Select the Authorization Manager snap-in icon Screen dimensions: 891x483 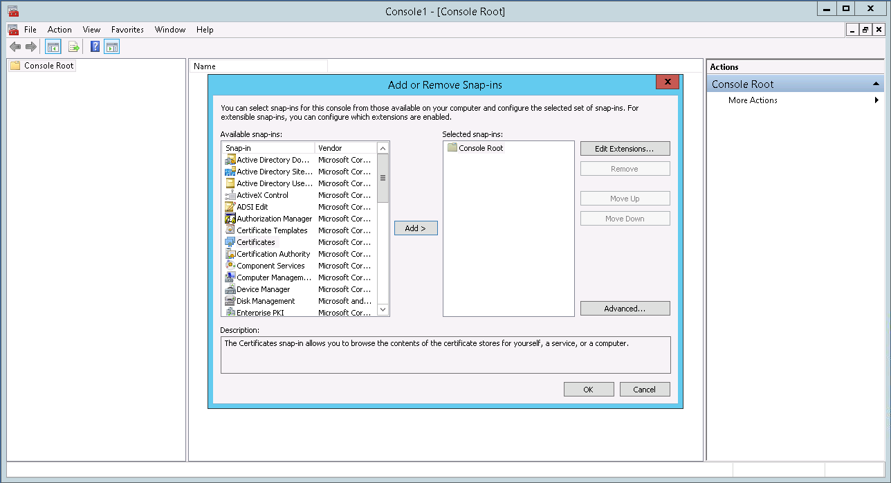(x=230, y=219)
